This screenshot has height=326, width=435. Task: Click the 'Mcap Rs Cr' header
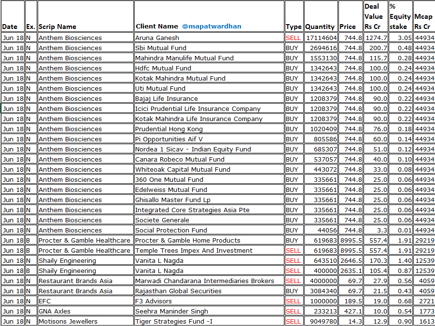(424, 16)
